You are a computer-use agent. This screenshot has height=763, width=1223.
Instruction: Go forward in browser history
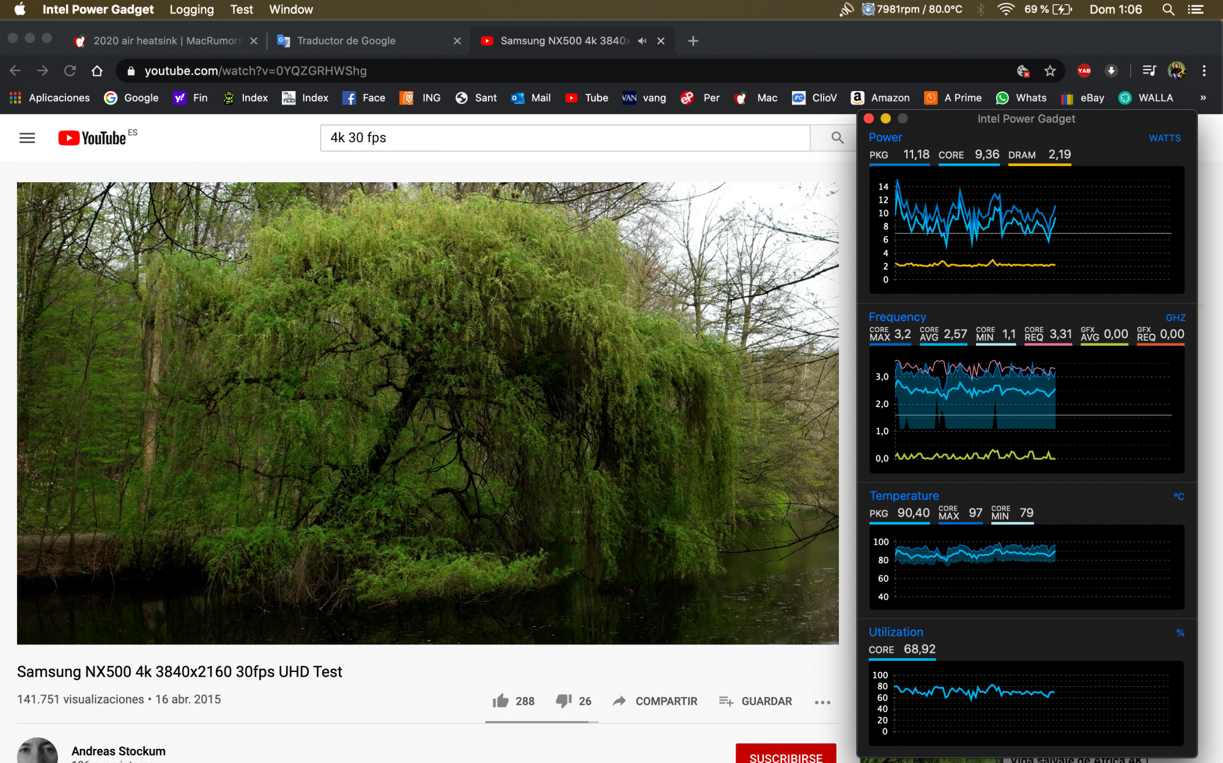[42, 71]
